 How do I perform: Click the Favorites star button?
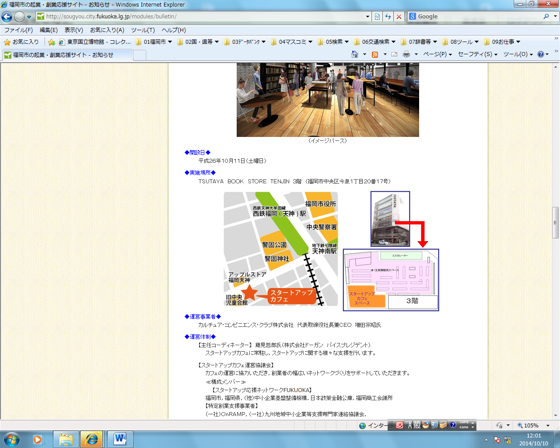pyautogui.click(x=21, y=42)
